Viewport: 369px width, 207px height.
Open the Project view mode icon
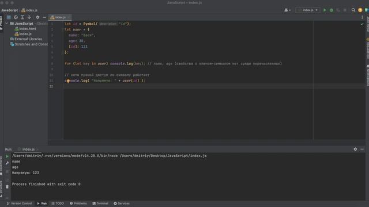(x=9, y=17)
